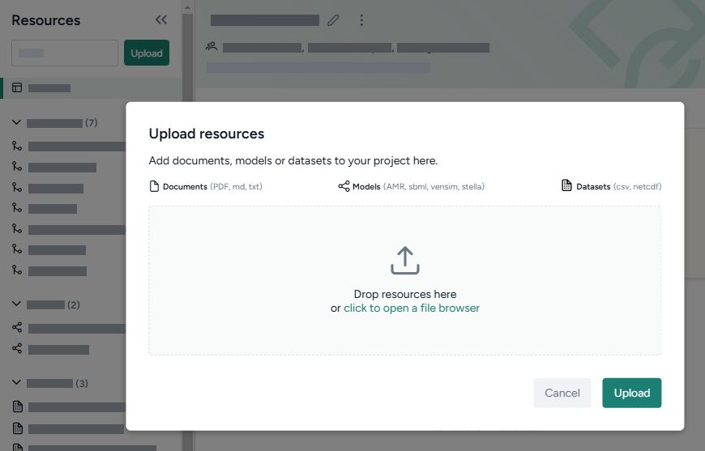Click the upload arrow icon in drop zone
This screenshot has height=451, width=705.
[404, 261]
